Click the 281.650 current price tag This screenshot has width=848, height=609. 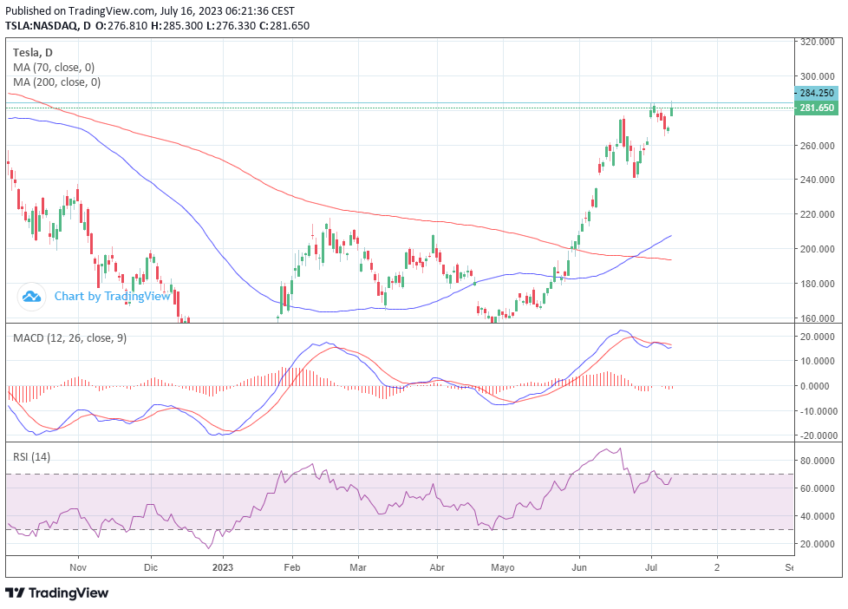[817, 108]
